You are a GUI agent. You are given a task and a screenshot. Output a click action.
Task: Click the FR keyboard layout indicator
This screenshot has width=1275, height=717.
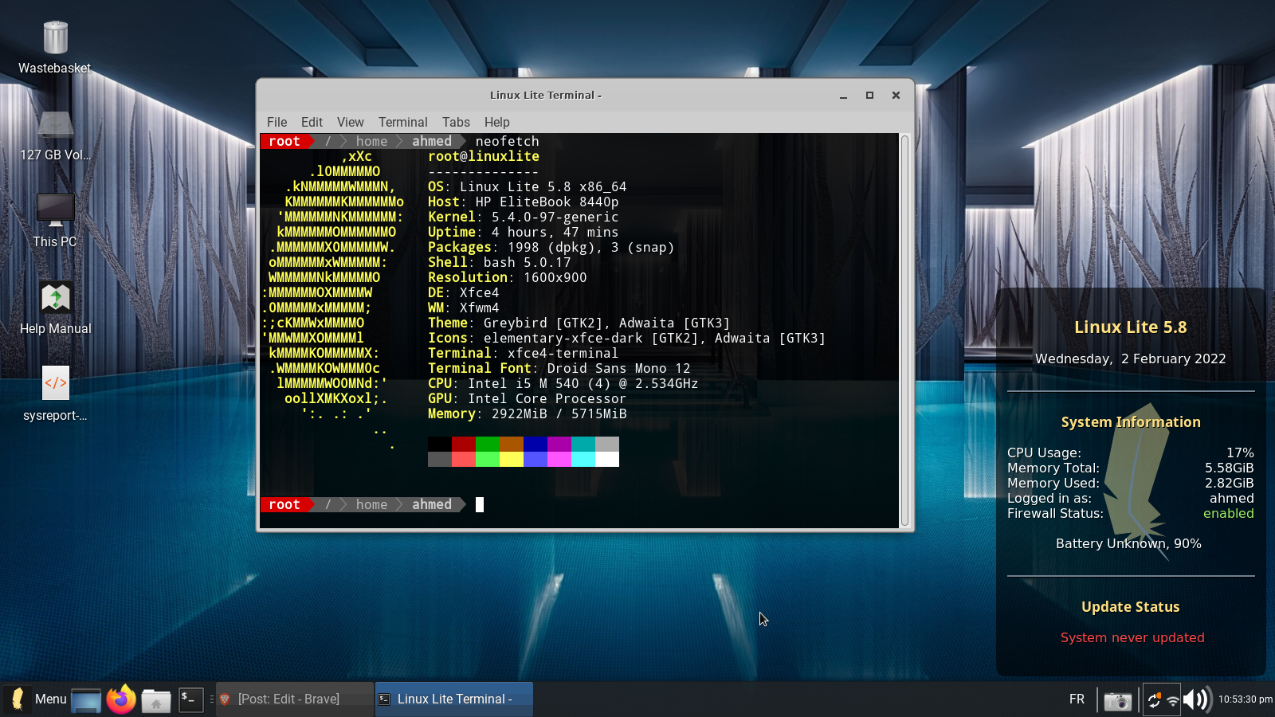click(1077, 699)
